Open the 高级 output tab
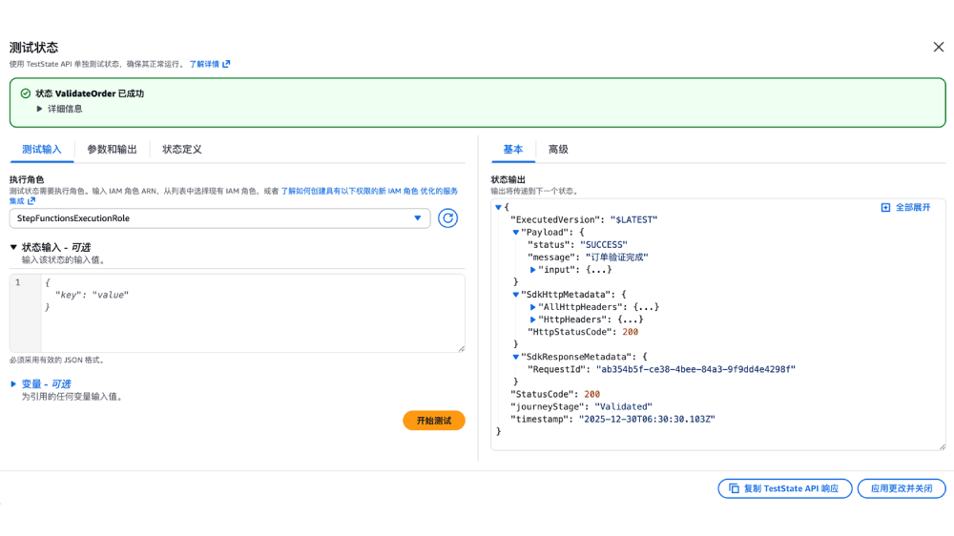 pos(558,150)
